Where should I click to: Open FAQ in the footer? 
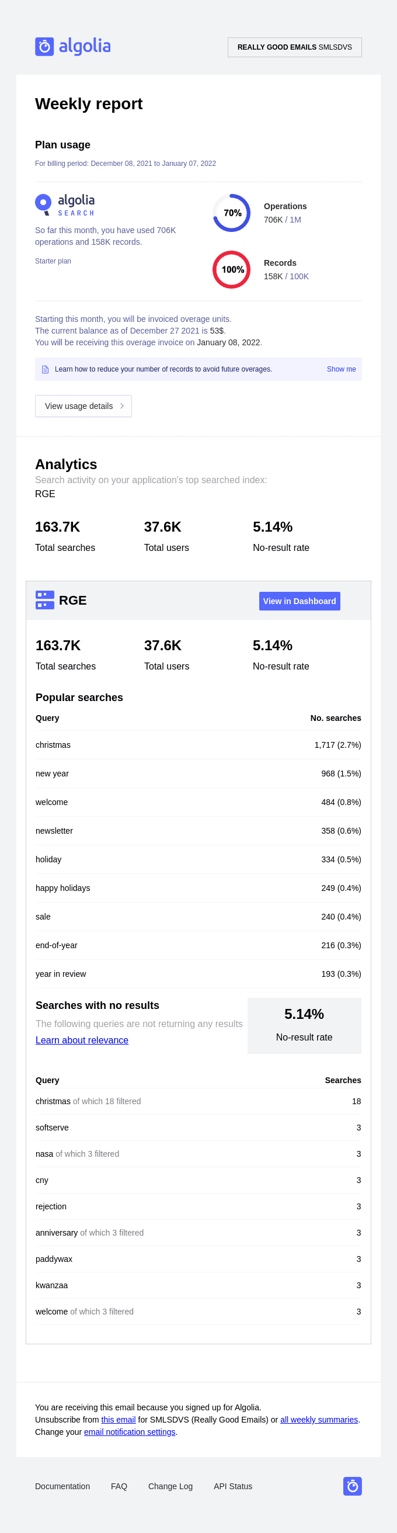point(119,1487)
